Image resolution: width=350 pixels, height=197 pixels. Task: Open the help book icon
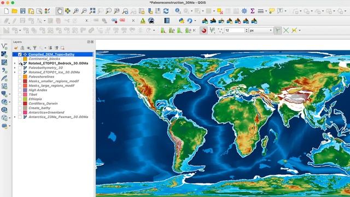tap(167, 21)
